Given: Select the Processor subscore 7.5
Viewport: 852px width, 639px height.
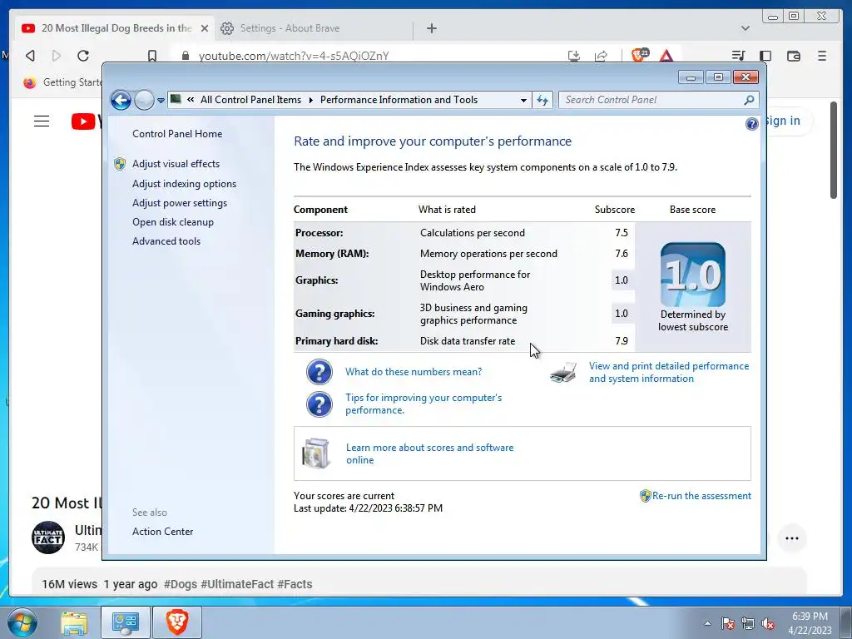Looking at the screenshot, I should click(x=621, y=233).
